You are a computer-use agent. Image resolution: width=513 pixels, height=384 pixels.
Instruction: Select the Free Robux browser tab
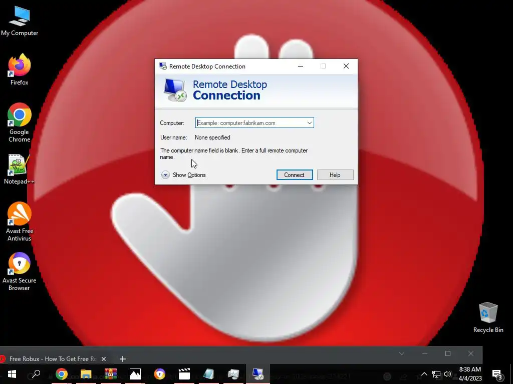[x=52, y=359]
